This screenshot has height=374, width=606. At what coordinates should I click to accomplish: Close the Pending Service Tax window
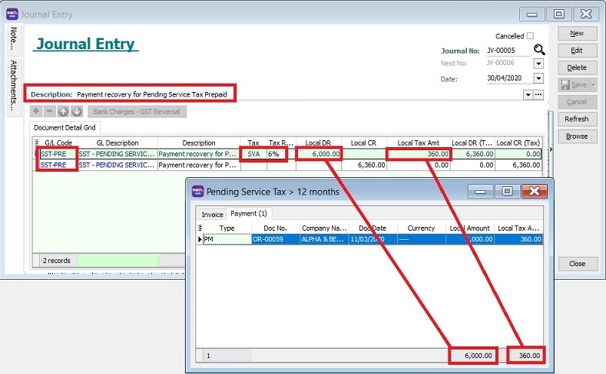coord(534,192)
